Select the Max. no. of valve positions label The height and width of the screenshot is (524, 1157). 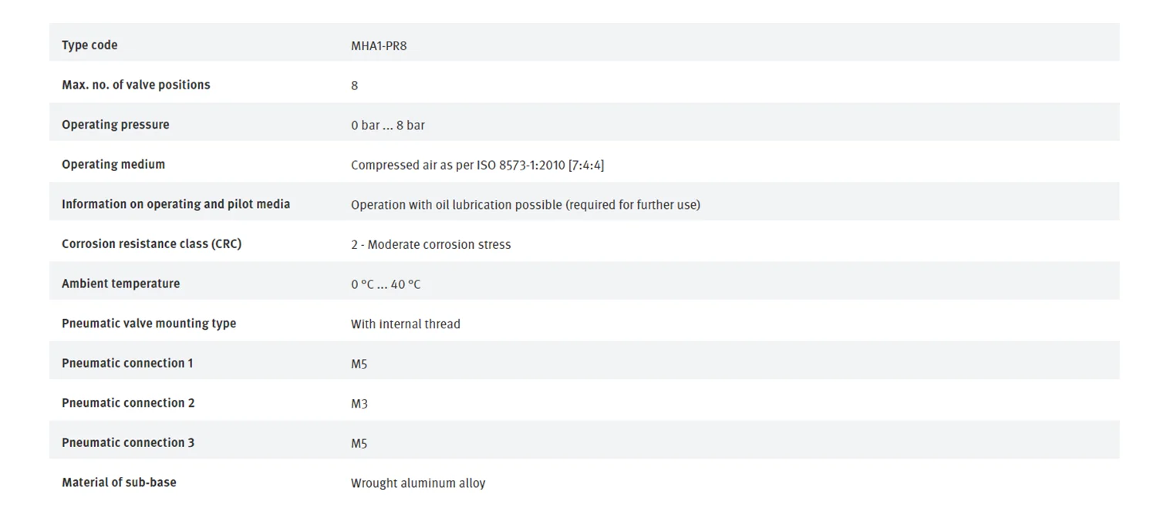click(x=136, y=85)
